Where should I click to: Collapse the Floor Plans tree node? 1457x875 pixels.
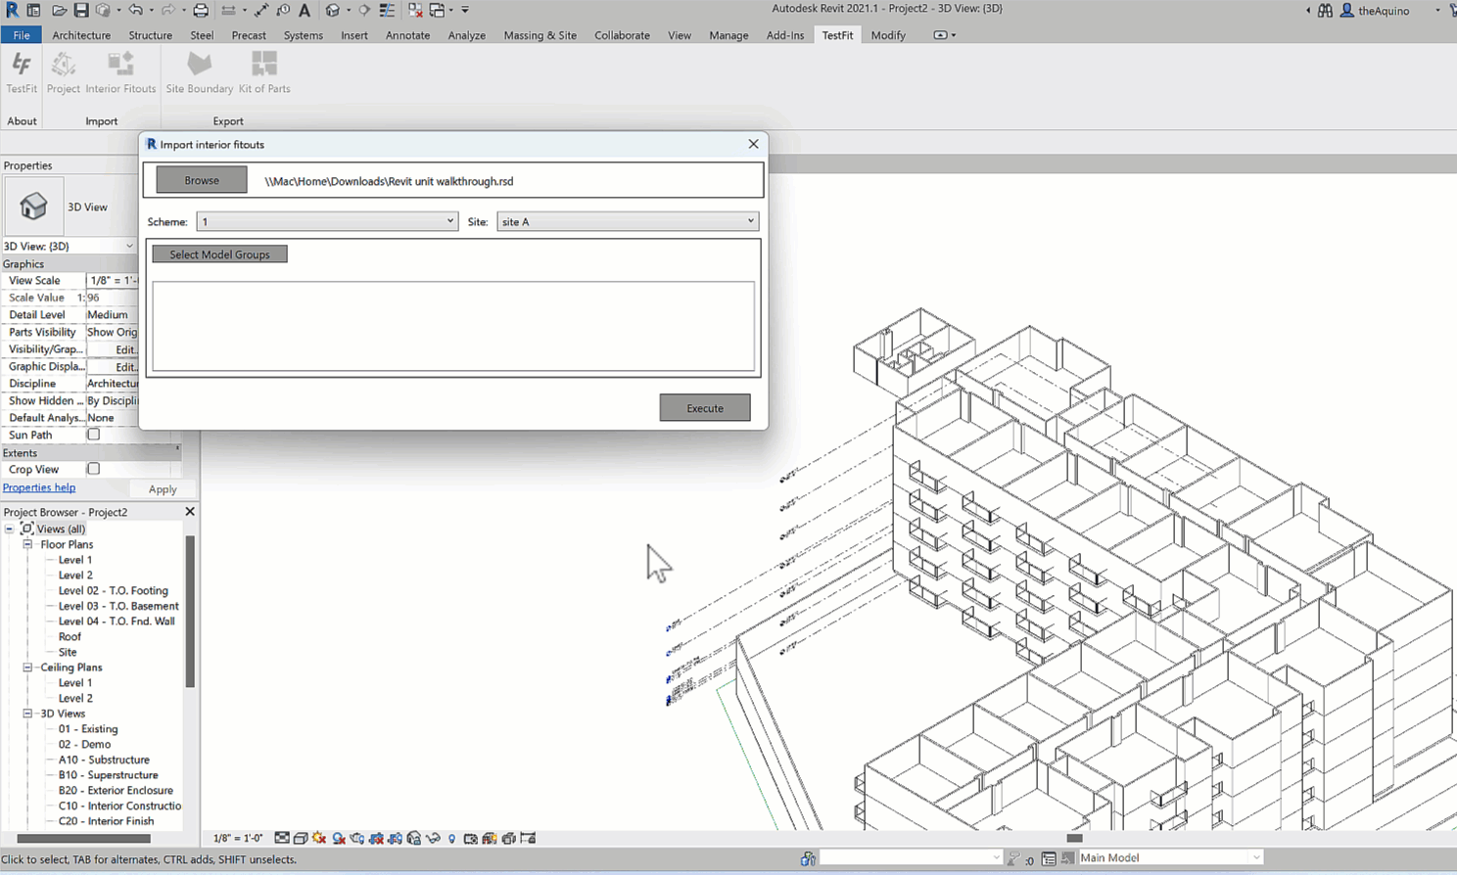click(x=27, y=544)
